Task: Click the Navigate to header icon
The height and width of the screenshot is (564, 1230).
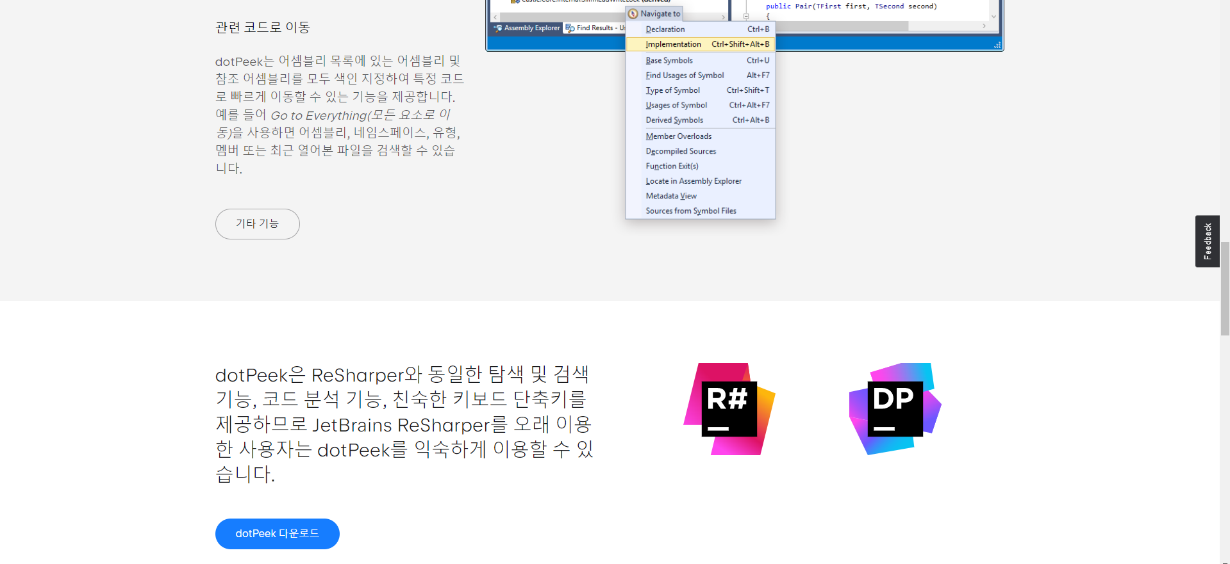Action: tap(633, 13)
